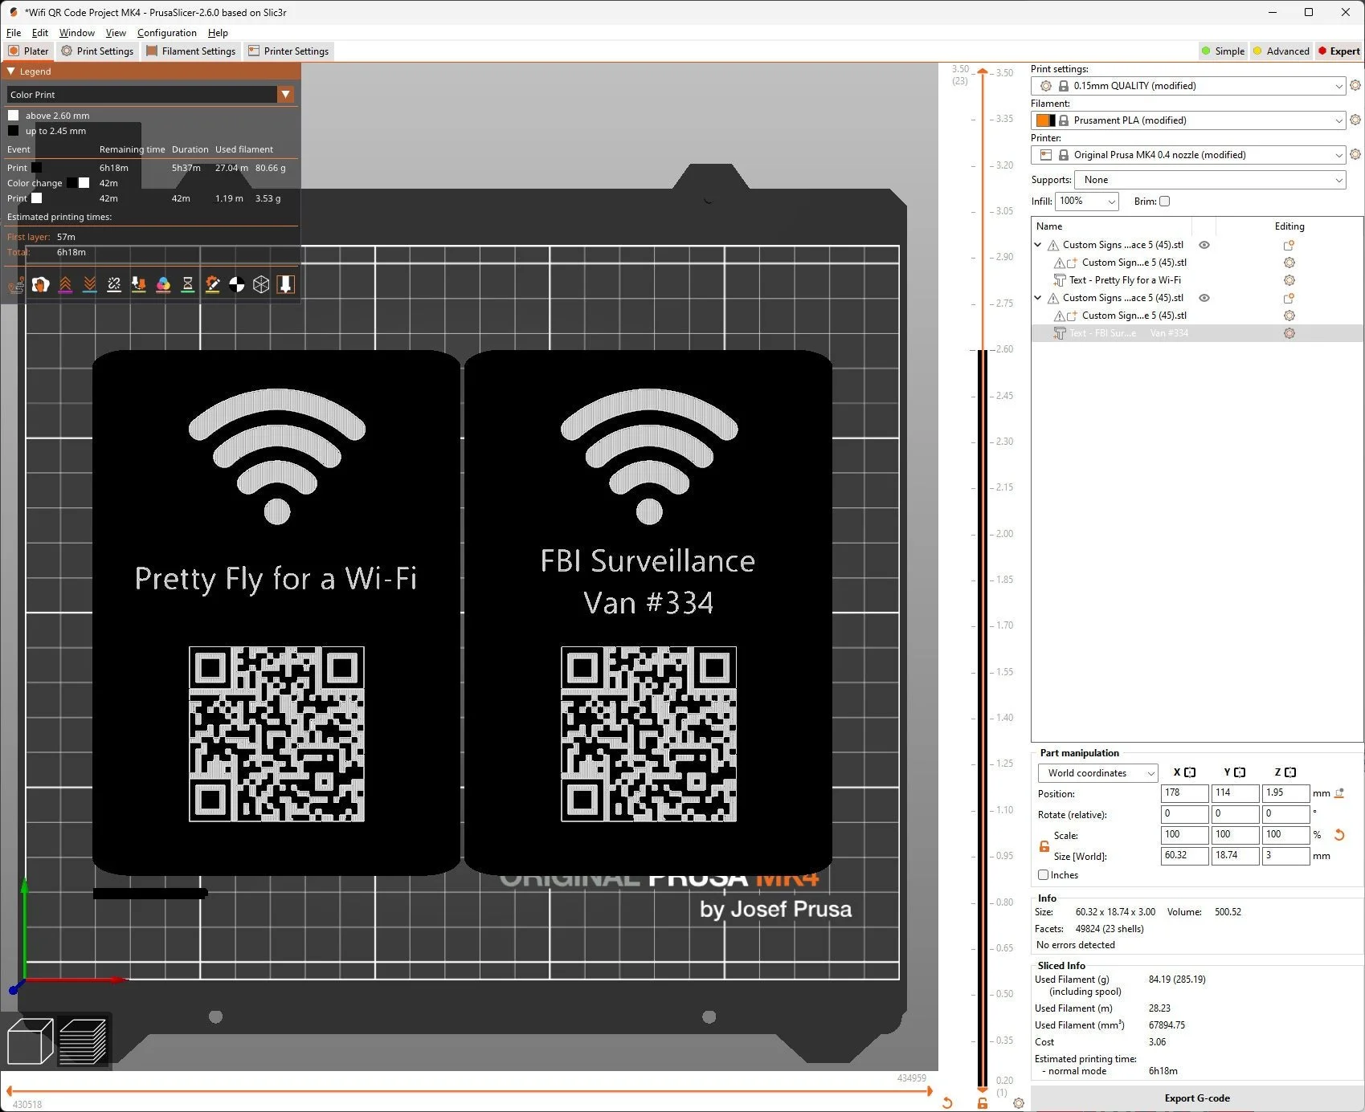Hide first Custom Signs object via eye icon
Screen dimensions: 1365x1112
click(x=1204, y=245)
